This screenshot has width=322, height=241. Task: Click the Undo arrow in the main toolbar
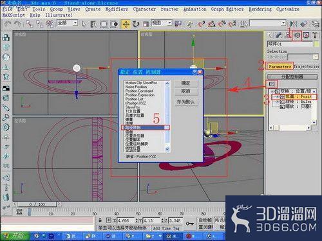click(x=8, y=24)
